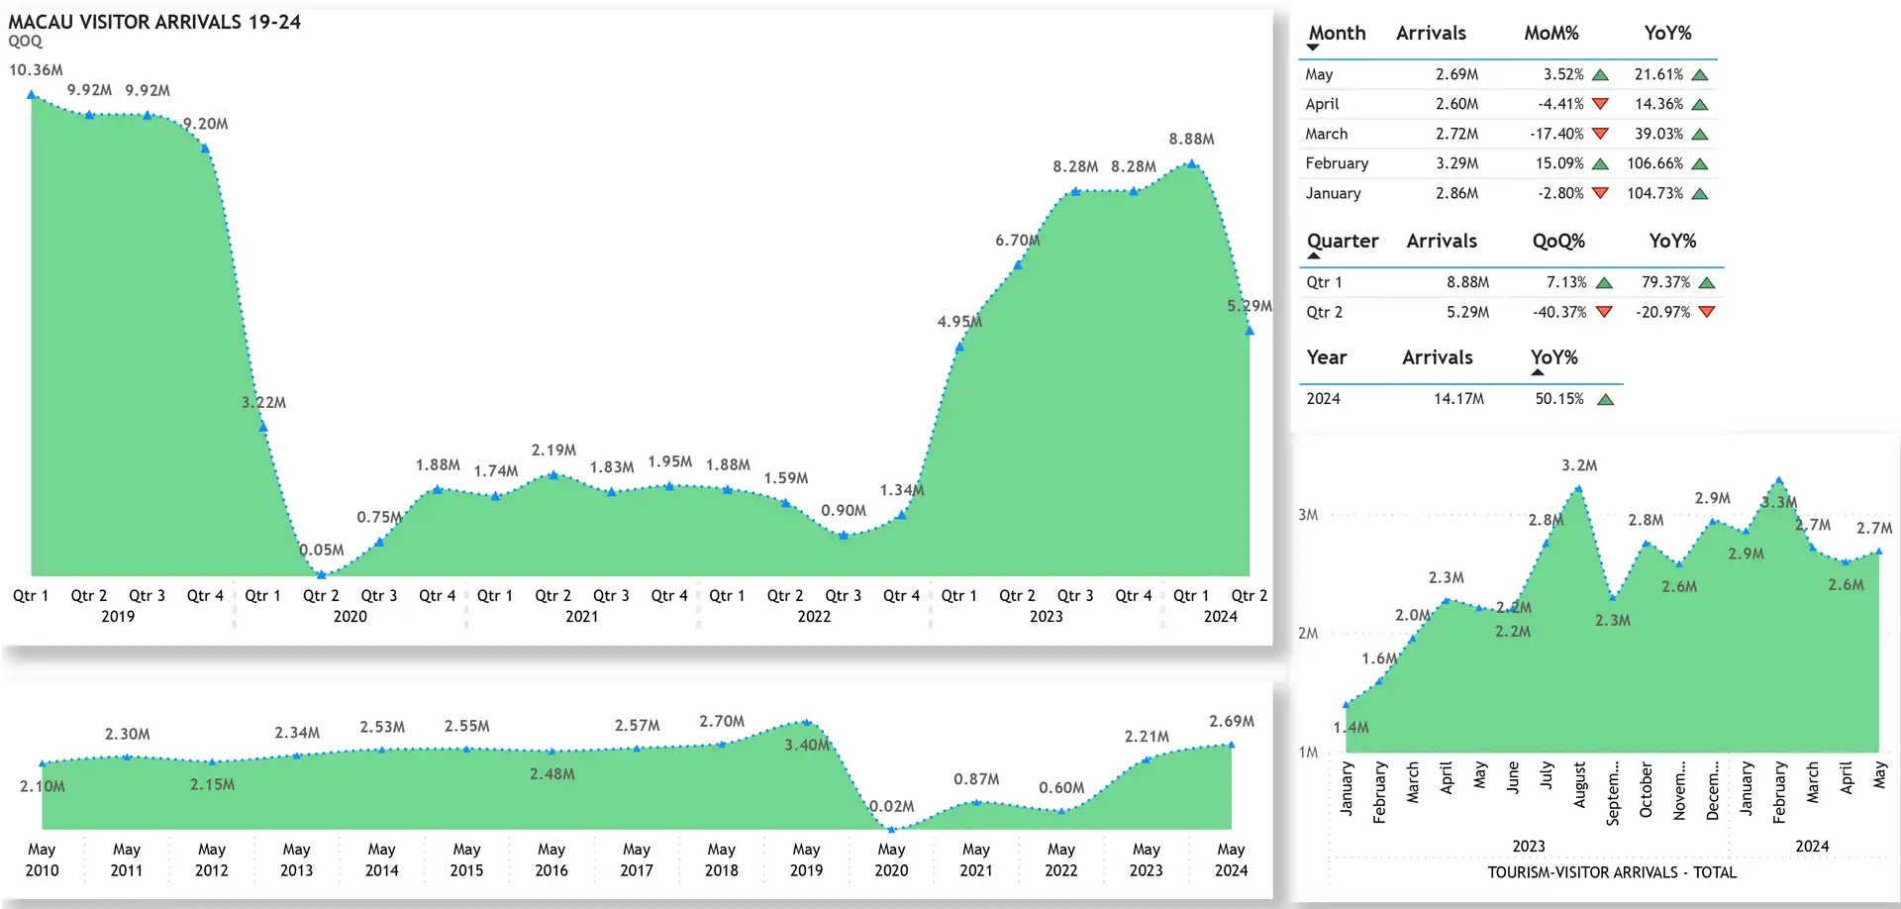Click the green up arrow beside 2024 YoY 50.15%

tap(1606, 400)
